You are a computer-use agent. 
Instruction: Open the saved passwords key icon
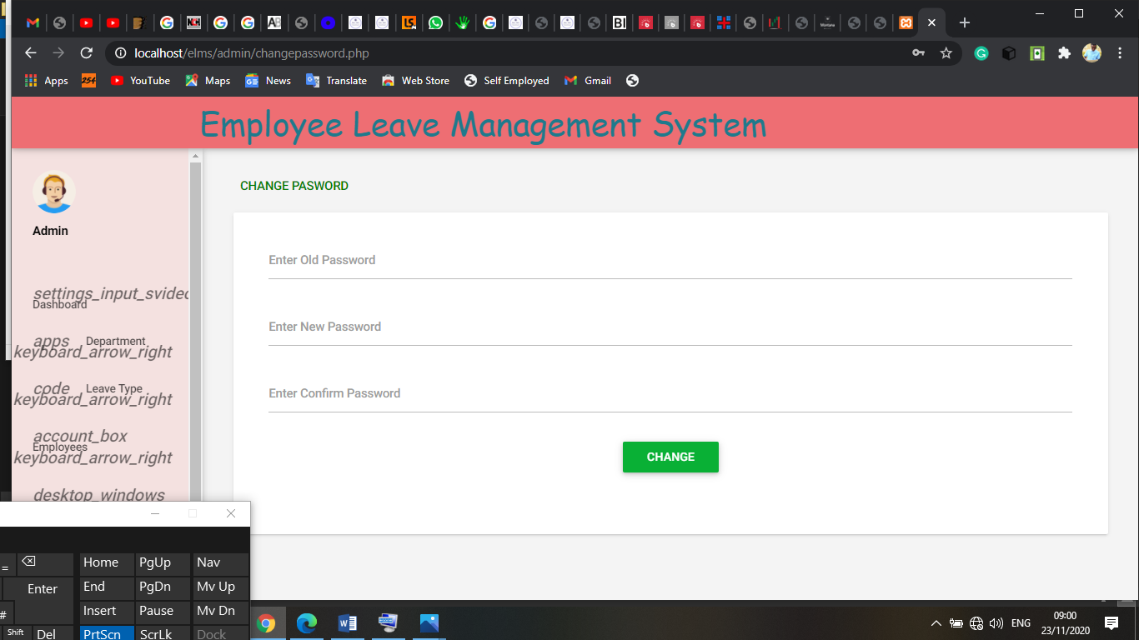[x=918, y=53]
